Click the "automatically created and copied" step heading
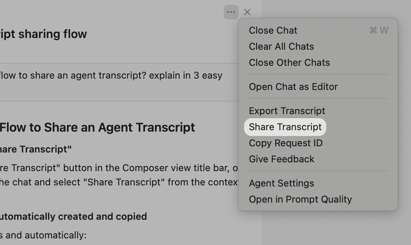411x245 pixels. [x=73, y=216]
